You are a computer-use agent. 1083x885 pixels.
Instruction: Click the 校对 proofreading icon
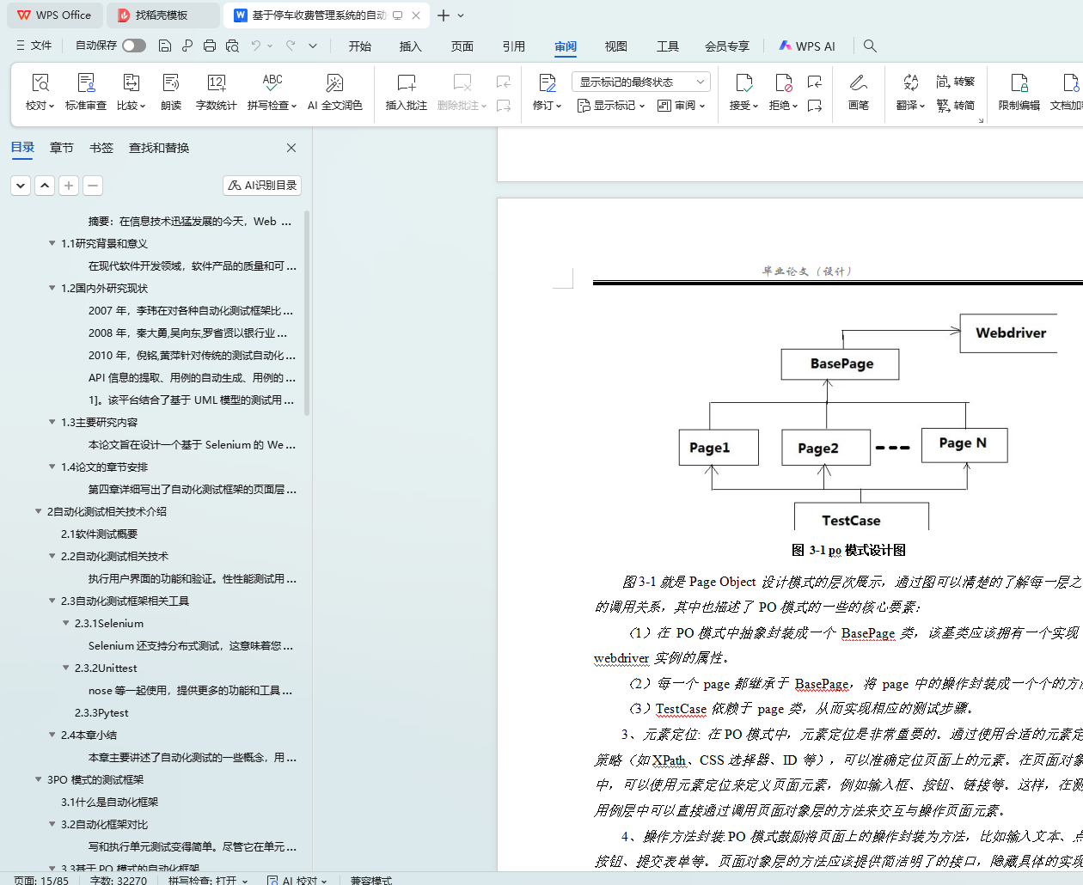click(x=40, y=83)
